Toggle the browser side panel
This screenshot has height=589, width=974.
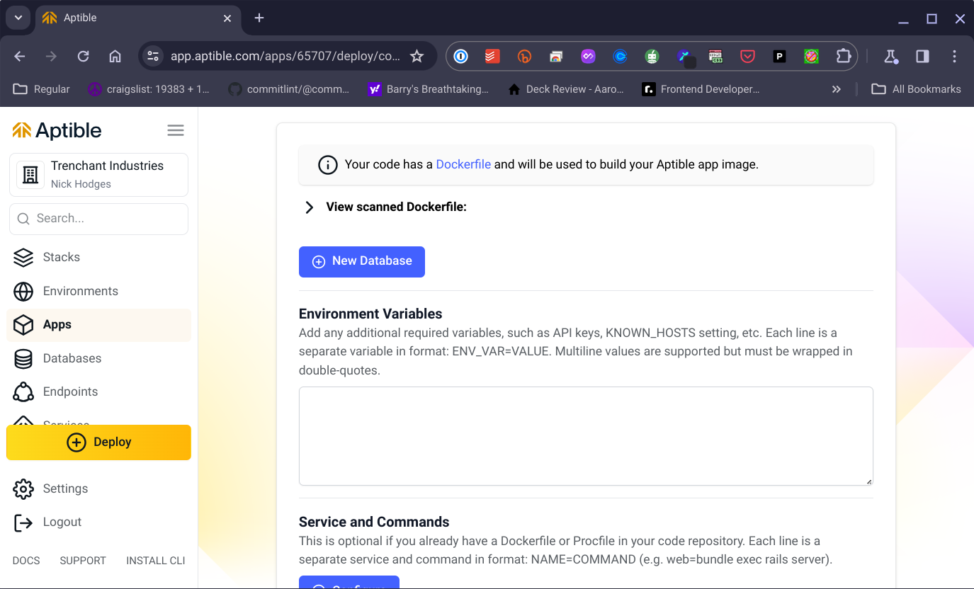[x=922, y=57]
